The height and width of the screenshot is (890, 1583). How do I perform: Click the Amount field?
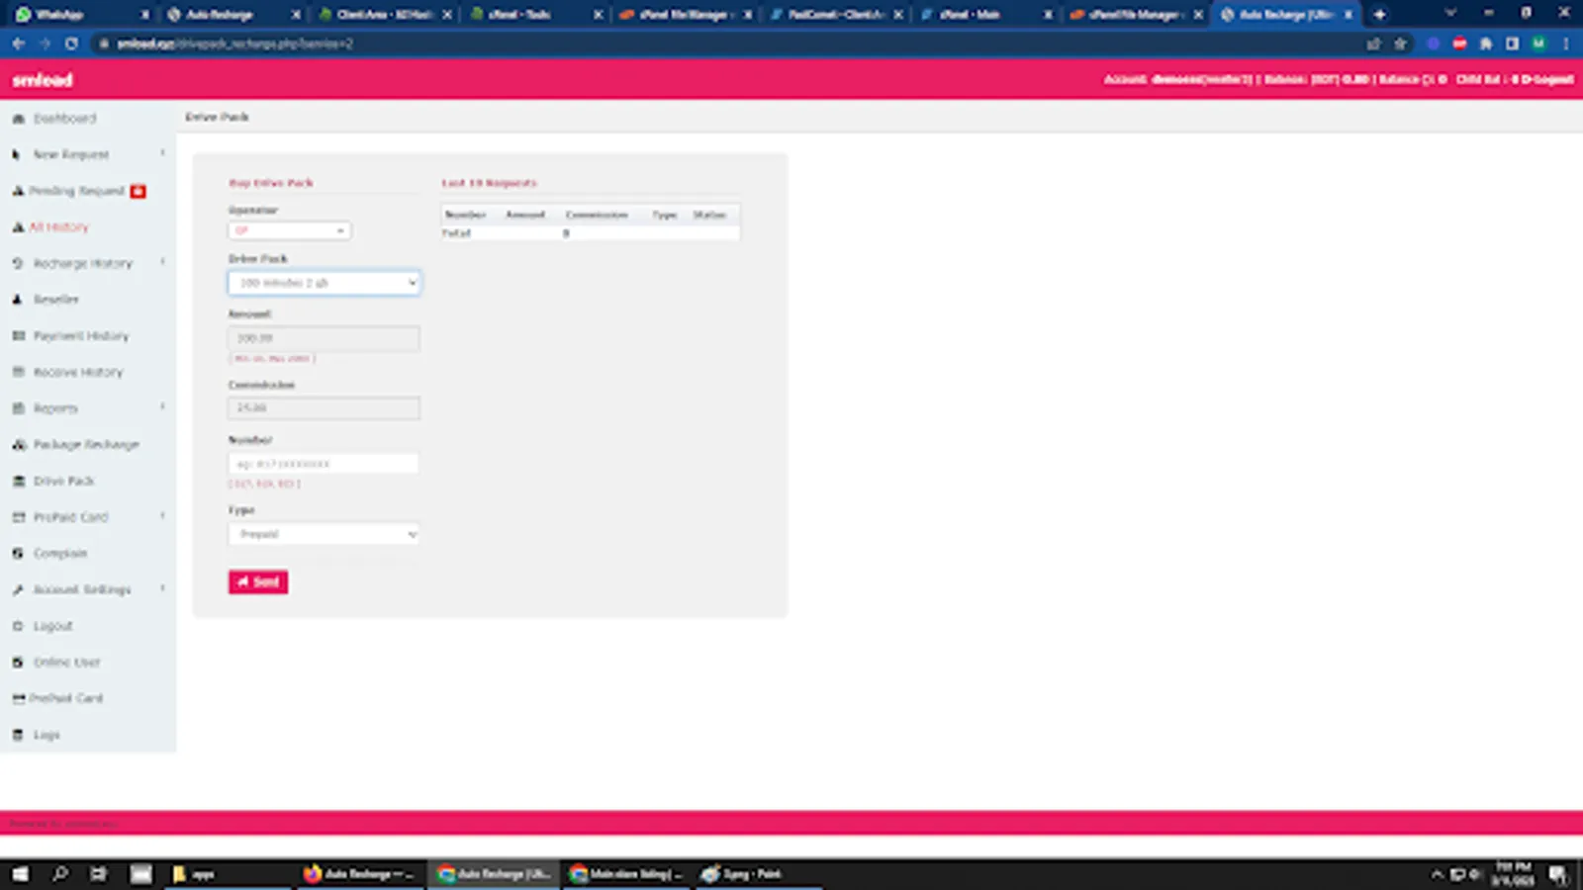324,338
